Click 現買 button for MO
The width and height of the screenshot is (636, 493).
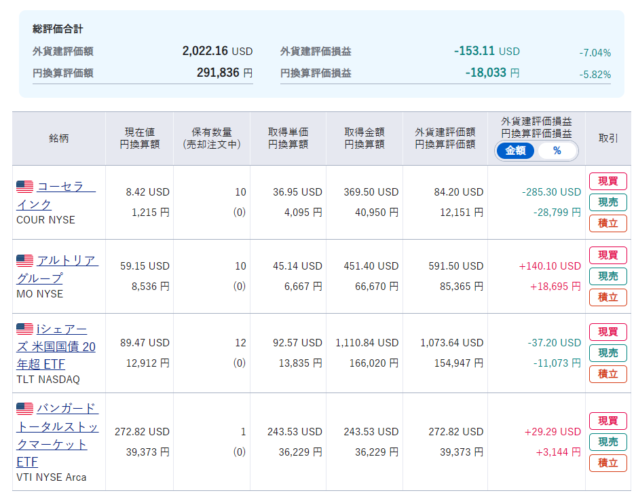pyautogui.click(x=608, y=255)
